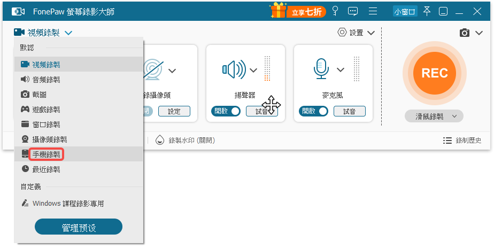Click the 麥克風 試音 button

pyautogui.click(x=350, y=111)
